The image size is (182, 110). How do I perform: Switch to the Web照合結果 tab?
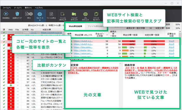pyautogui.click(x=75, y=26)
